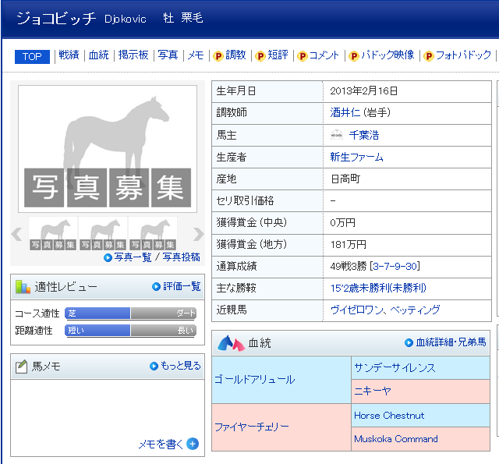Click the owner silks icon beside 千葉浩
Viewport: 499px width, 464px height.
click(x=337, y=135)
